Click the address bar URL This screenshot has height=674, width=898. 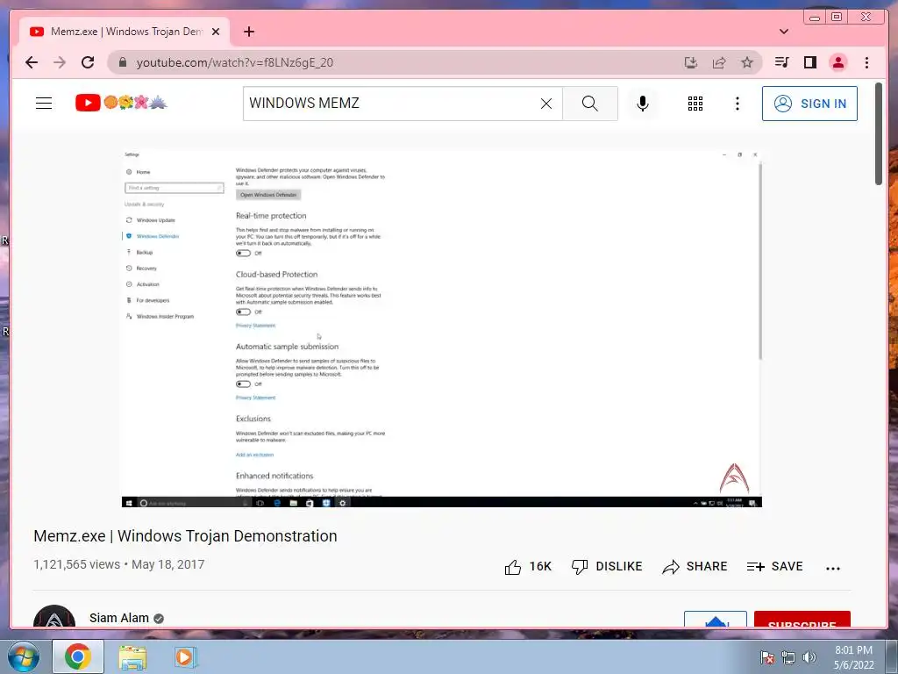coord(235,62)
